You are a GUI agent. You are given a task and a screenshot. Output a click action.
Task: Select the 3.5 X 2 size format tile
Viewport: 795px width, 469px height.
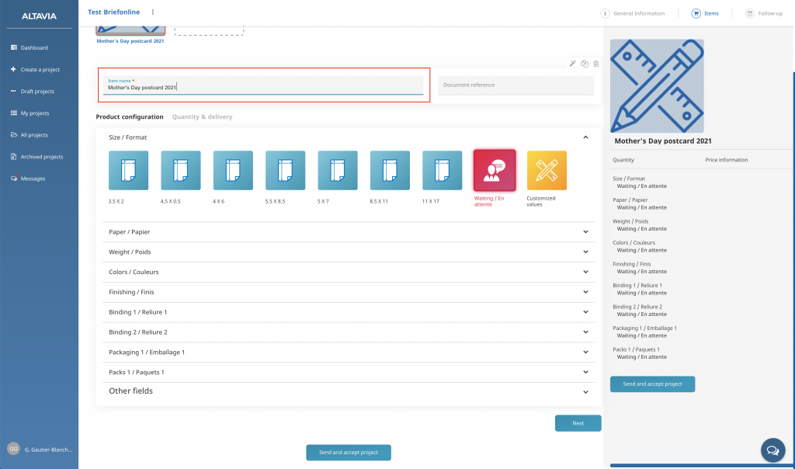pyautogui.click(x=122, y=171)
